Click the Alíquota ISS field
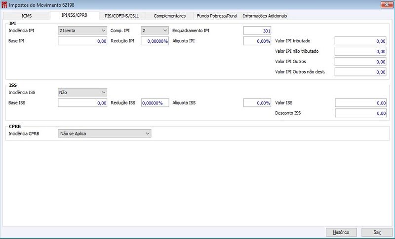This screenshot has width=395, height=239. [257, 103]
